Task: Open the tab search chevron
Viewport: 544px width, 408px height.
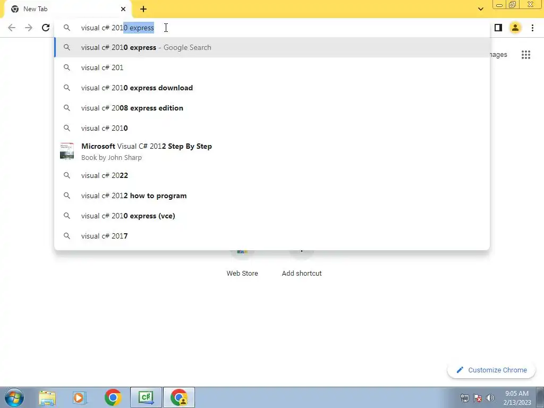Action: click(480, 9)
